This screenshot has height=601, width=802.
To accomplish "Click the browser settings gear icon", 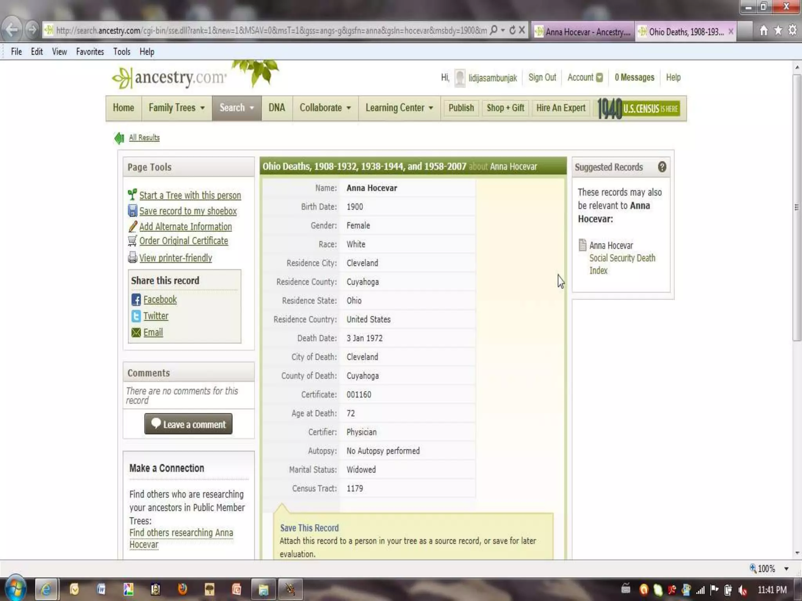I will pyautogui.click(x=792, y=31).
